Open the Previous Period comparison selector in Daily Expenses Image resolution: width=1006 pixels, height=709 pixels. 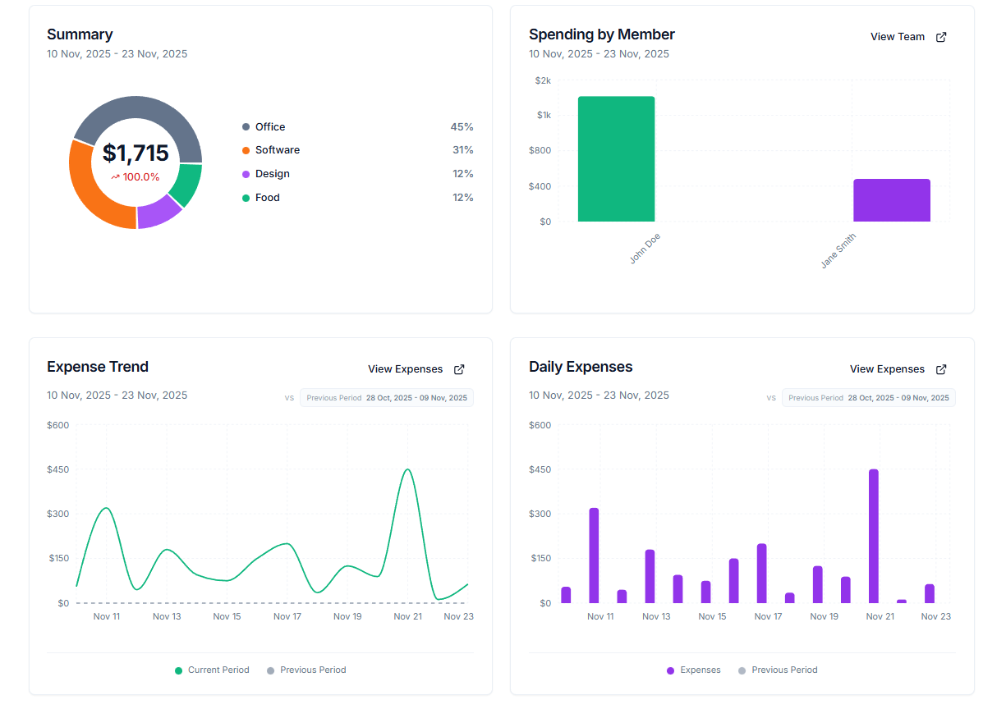[868, 397]
